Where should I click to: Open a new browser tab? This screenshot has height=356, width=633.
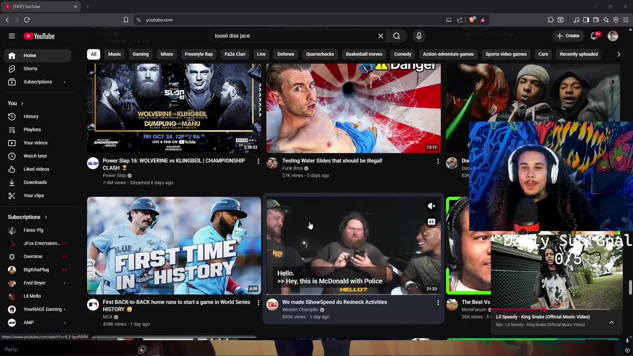[88, 6]
